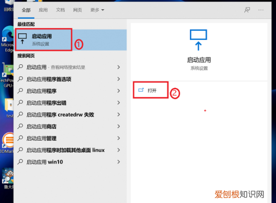Expand arrow for the 启动应用程序 suggestion
This screenshot has width=276, height=203.
(119, 91)
